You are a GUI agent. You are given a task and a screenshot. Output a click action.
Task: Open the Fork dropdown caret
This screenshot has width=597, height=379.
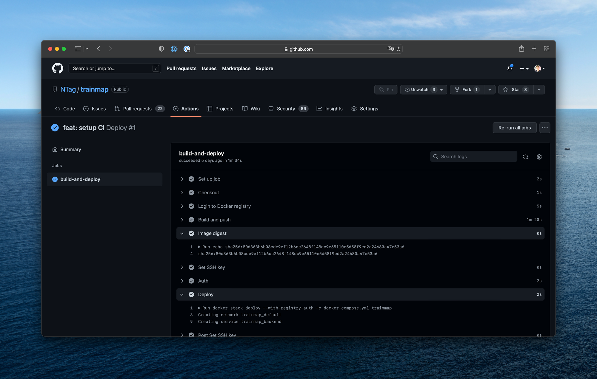point(490,89)
